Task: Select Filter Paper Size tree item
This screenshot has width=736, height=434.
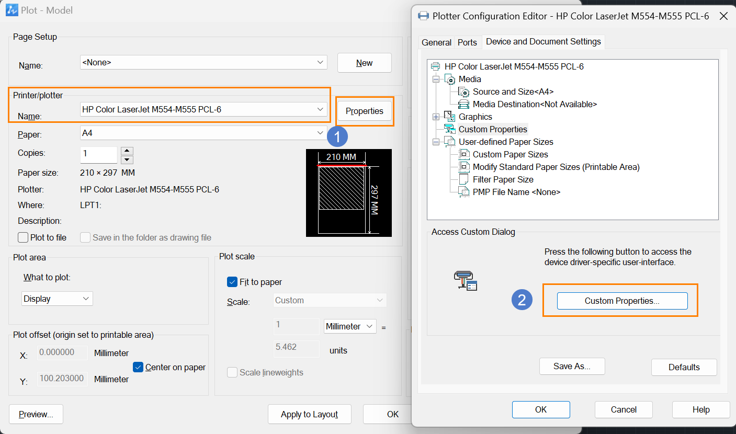Action: point(503,179)
